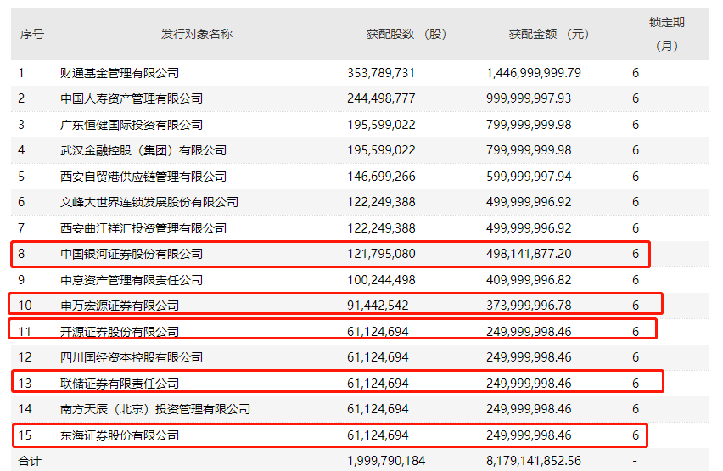Click total amount 8,179,141,852.56

534,461
